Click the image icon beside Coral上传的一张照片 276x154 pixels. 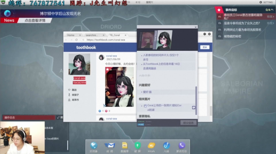(x=194, y=107)
